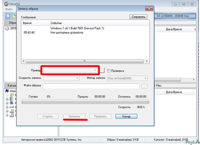Click the New file toolbar icon
Viewport: 200px width, 145px height.
tap(8, 16)
